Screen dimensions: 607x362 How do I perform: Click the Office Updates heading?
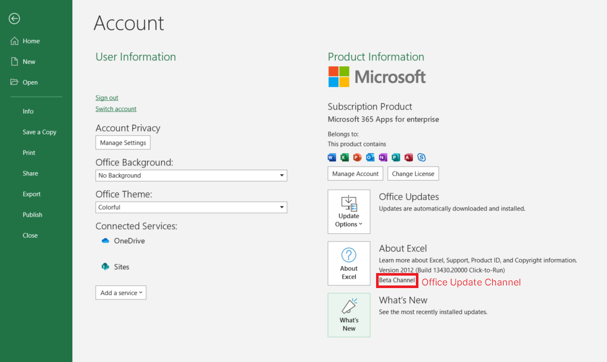coord(409,197)
